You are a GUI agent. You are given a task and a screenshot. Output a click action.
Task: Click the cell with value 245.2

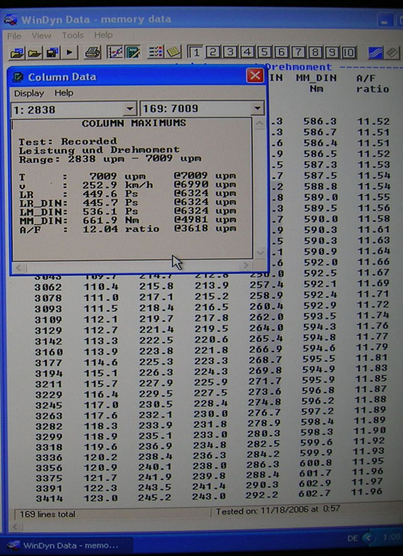pos(154,497)
